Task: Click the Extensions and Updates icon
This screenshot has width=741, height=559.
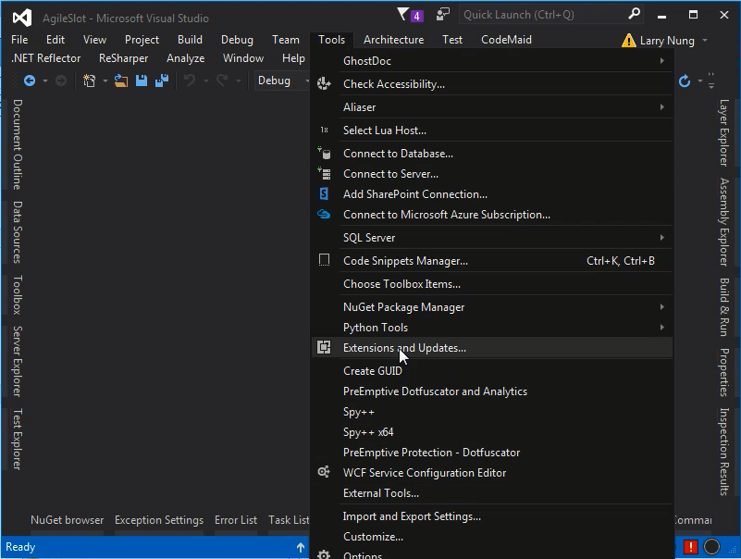Action: pyautogui.click(x=324, y=347)
